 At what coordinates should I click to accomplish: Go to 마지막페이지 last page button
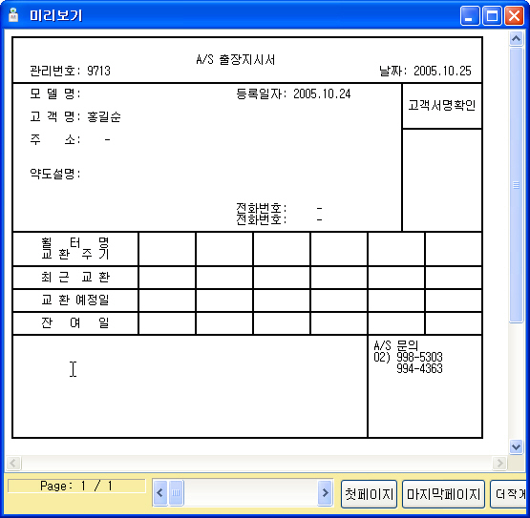[x=443, y=494]
